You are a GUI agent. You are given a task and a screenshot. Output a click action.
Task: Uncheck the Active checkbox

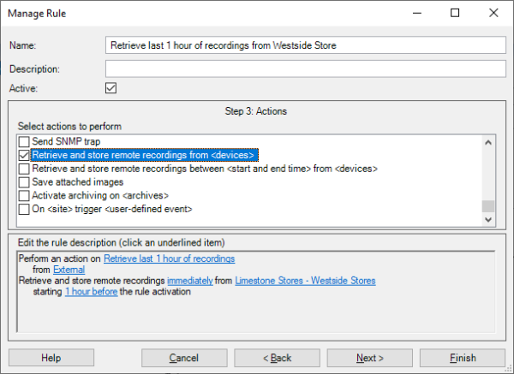[111, 87]
